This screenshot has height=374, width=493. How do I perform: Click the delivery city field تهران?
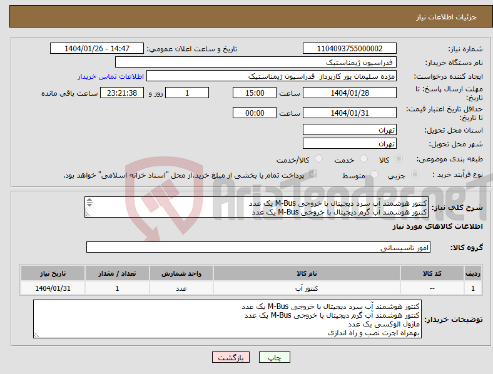349,143
